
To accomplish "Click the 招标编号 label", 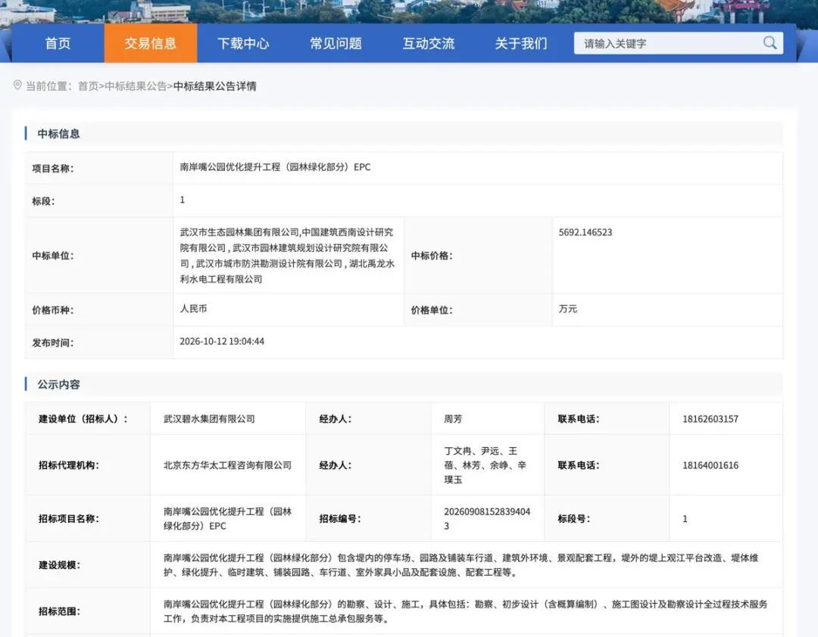I will click(x=340, y=519).
